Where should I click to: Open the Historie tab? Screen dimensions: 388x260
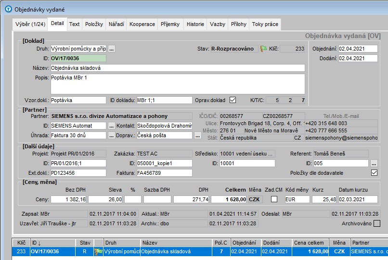point(195,24)
